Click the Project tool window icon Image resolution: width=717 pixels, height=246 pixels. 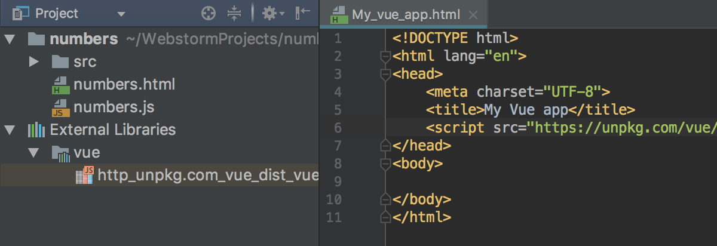(x=21, y=13)
